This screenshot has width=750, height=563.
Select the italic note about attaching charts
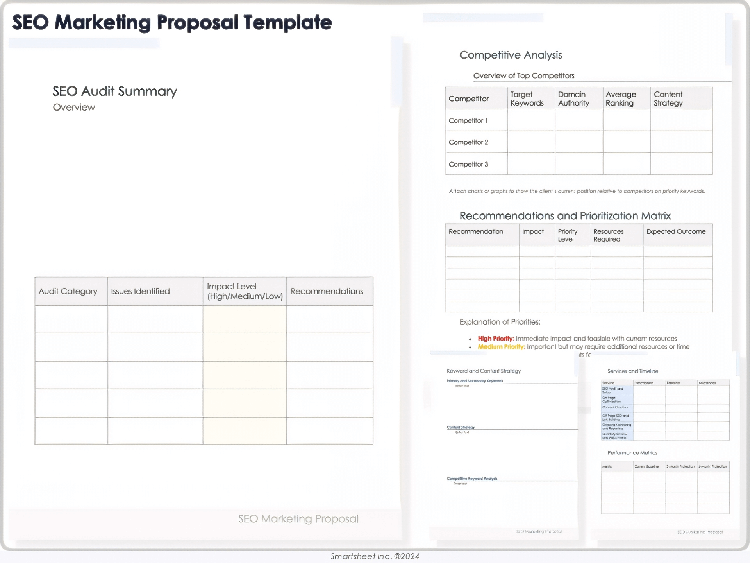(x=577, y=191)
